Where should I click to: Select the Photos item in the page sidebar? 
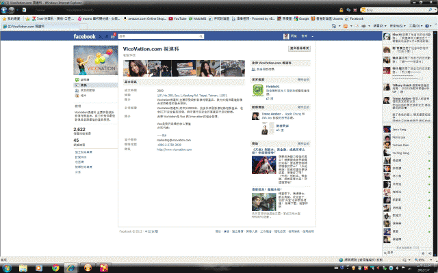[96, 96]
